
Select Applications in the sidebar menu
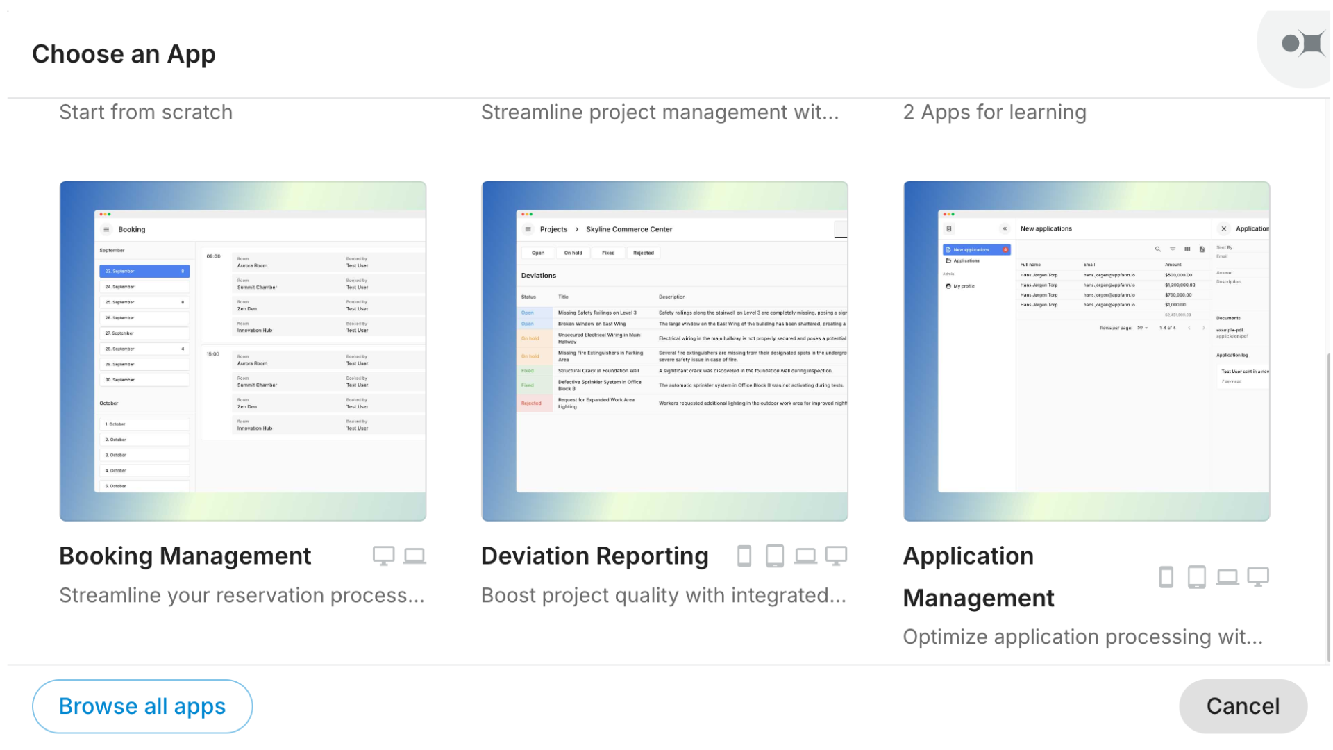(x=965, y=261)
